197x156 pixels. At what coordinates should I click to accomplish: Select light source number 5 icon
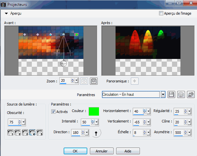[40, 133]
